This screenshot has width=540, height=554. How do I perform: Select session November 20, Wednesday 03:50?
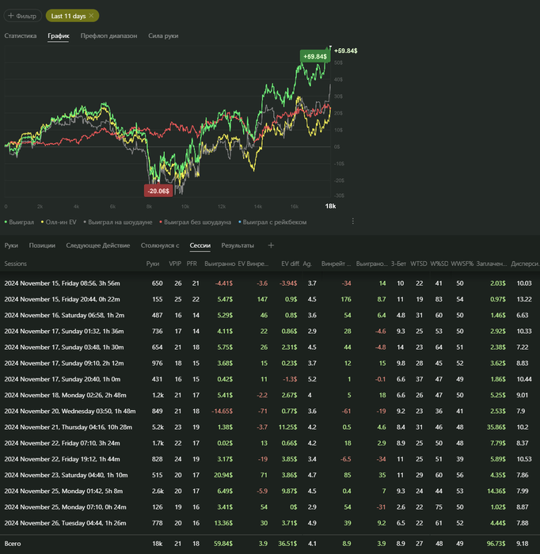(270, 412)
